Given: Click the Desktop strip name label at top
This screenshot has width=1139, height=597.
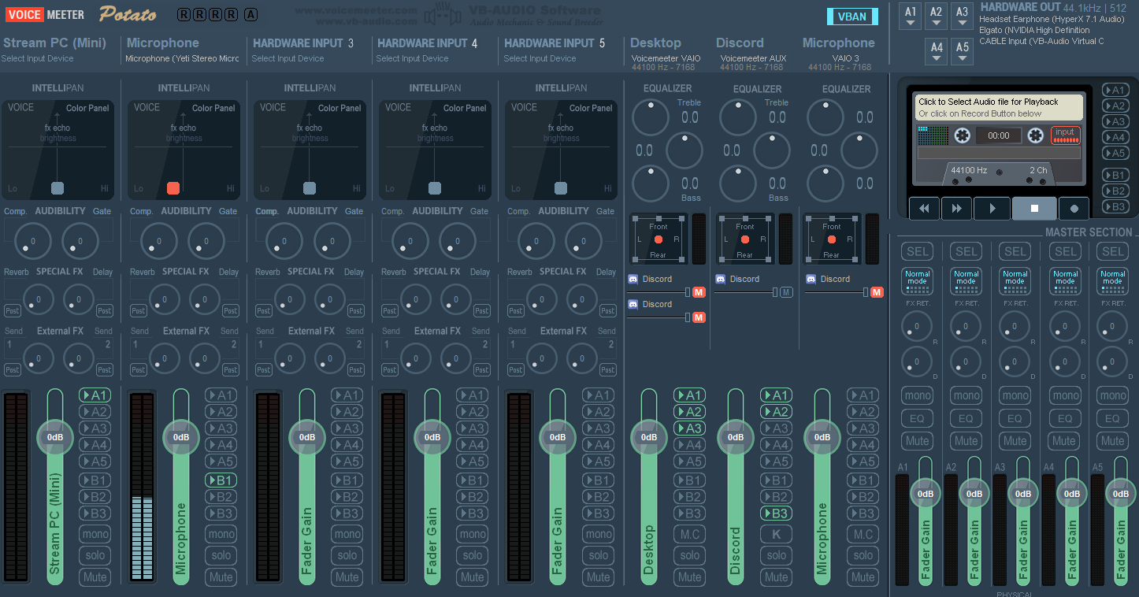Looking at the screenshot, I should coord(655,43).
